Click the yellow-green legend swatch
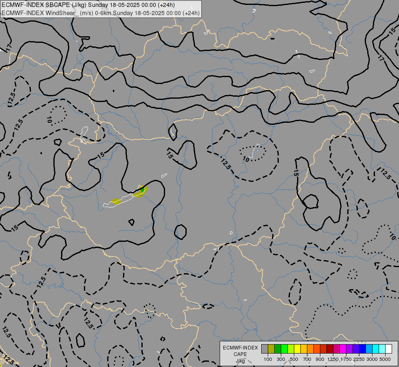 click(x=291, y=349)
